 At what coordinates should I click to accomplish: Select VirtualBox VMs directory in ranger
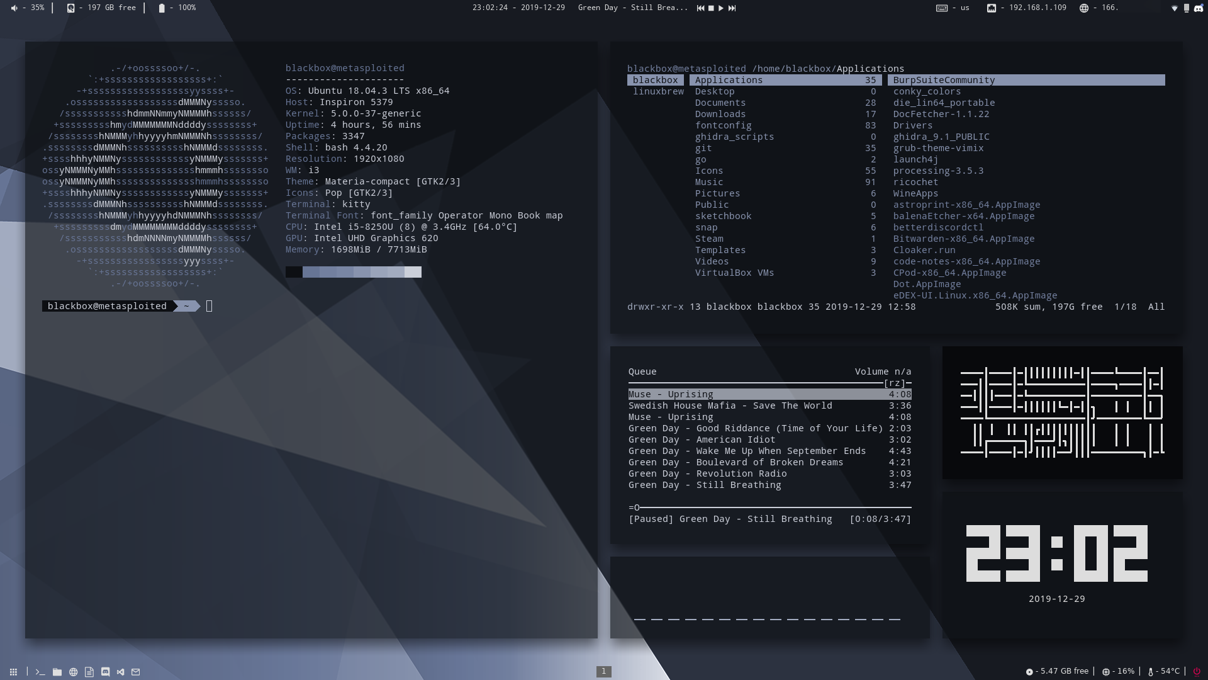(x=786, y=273)
